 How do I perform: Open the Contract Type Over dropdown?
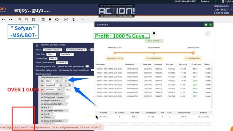pos(53,59)
